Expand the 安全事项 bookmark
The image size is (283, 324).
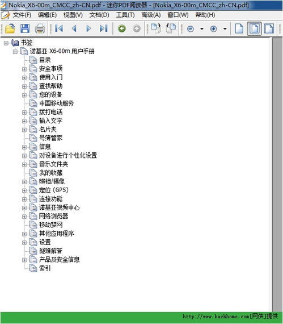click(x=24, y=69)
